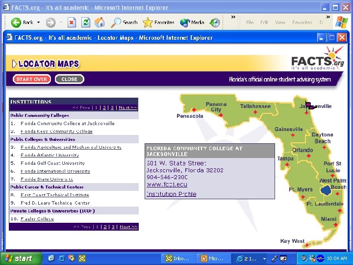The width and height of the screenshot is (353, 265).
Task: Click the purple flag icon at Jacksonville
Action: (310, 106)
